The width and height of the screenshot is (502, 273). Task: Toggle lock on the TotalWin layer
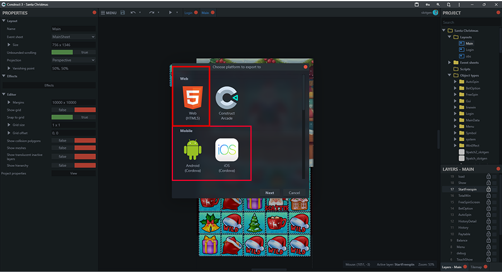click(489, 195)
